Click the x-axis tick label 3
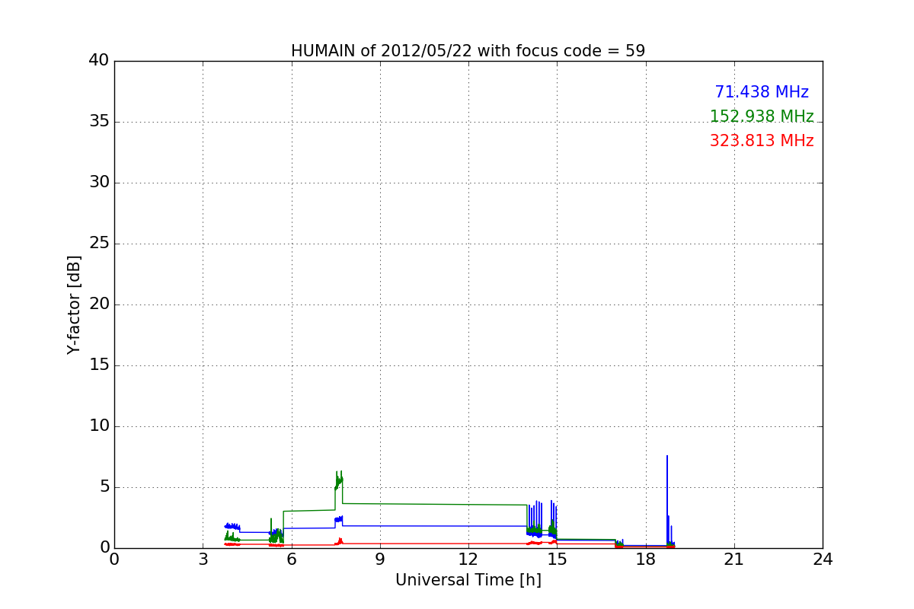The height and width of the screenshot is (609, 914). (x=203, y=560)
